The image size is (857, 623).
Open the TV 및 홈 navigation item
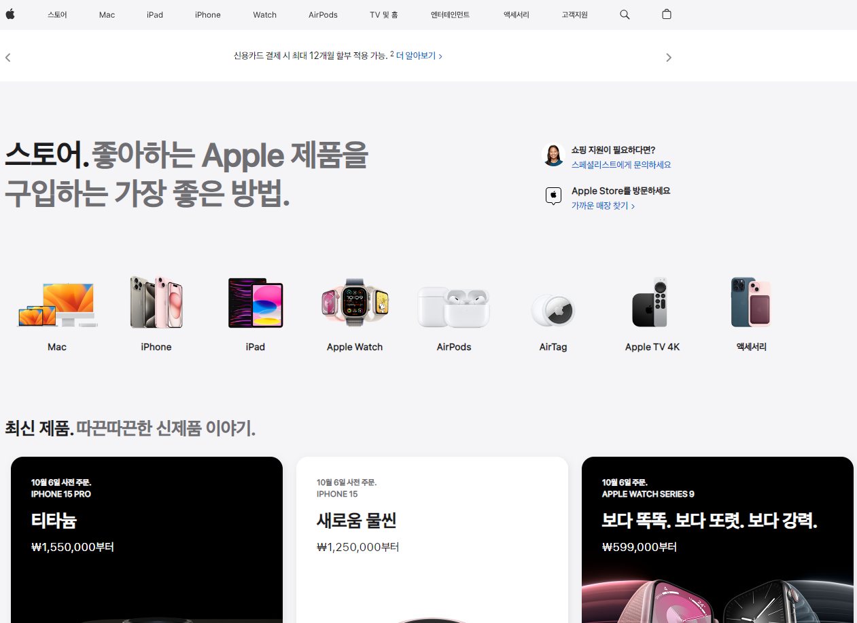point(384,14)
